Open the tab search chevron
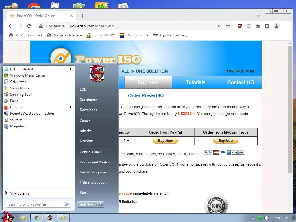This screenshot has width=296, height=222. coord(259,16)
